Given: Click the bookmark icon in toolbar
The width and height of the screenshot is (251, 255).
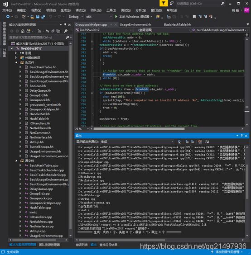Looking at the screenshot, I should 194,17.
